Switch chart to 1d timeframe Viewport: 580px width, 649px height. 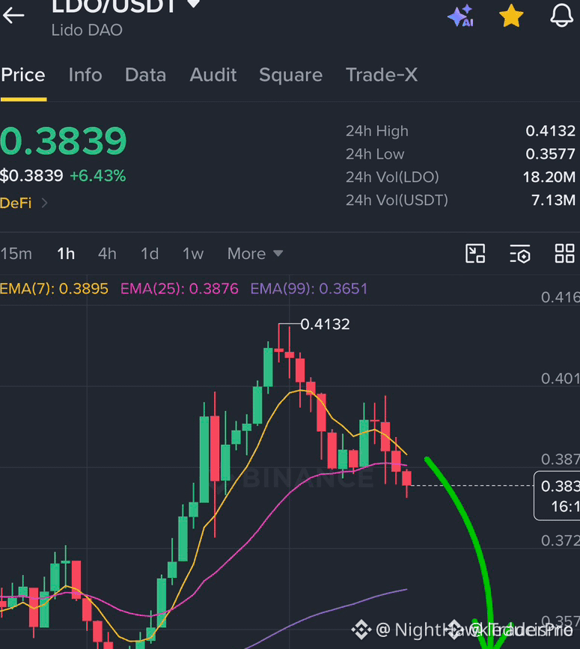(x=150, y=253)
